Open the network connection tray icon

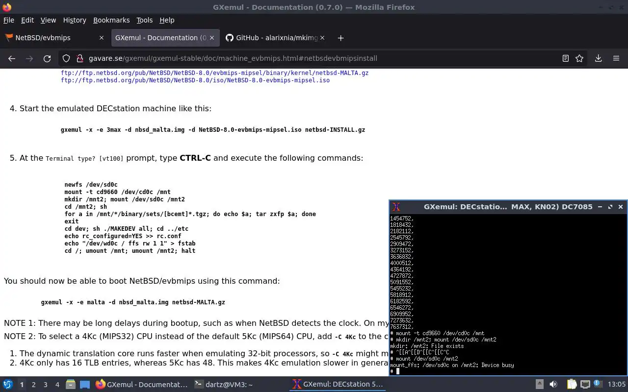[x=585, y=385]
